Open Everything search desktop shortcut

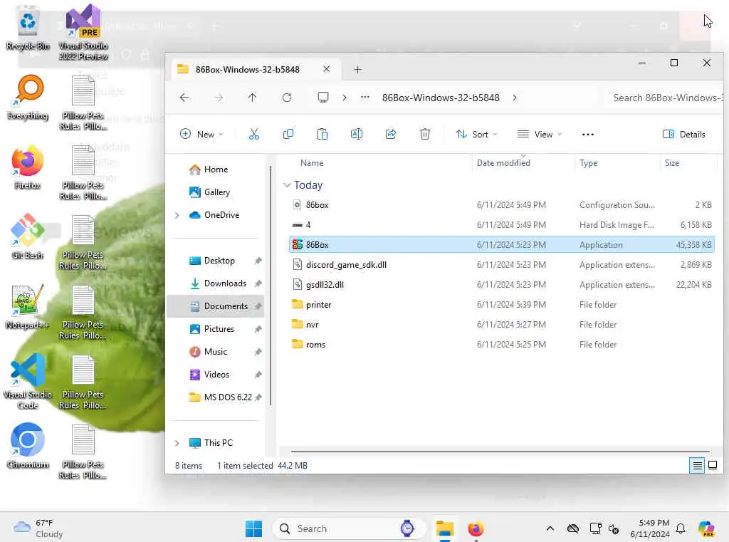[x=28, y=98]
